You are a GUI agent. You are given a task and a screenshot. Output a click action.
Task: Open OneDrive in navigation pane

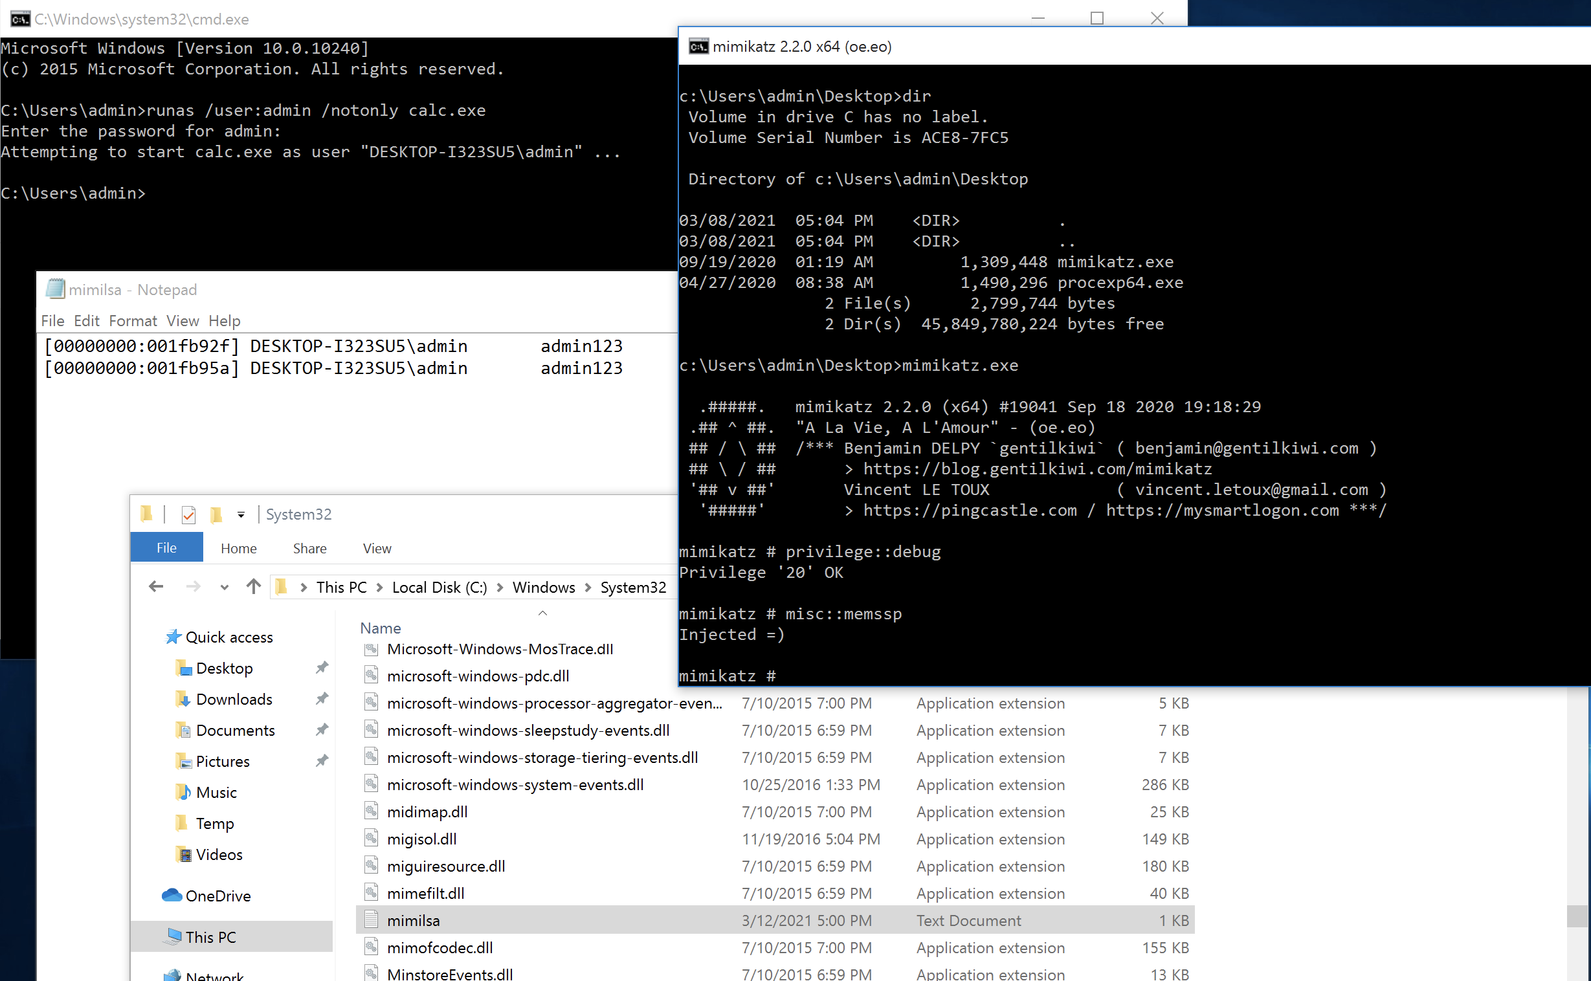217,896
